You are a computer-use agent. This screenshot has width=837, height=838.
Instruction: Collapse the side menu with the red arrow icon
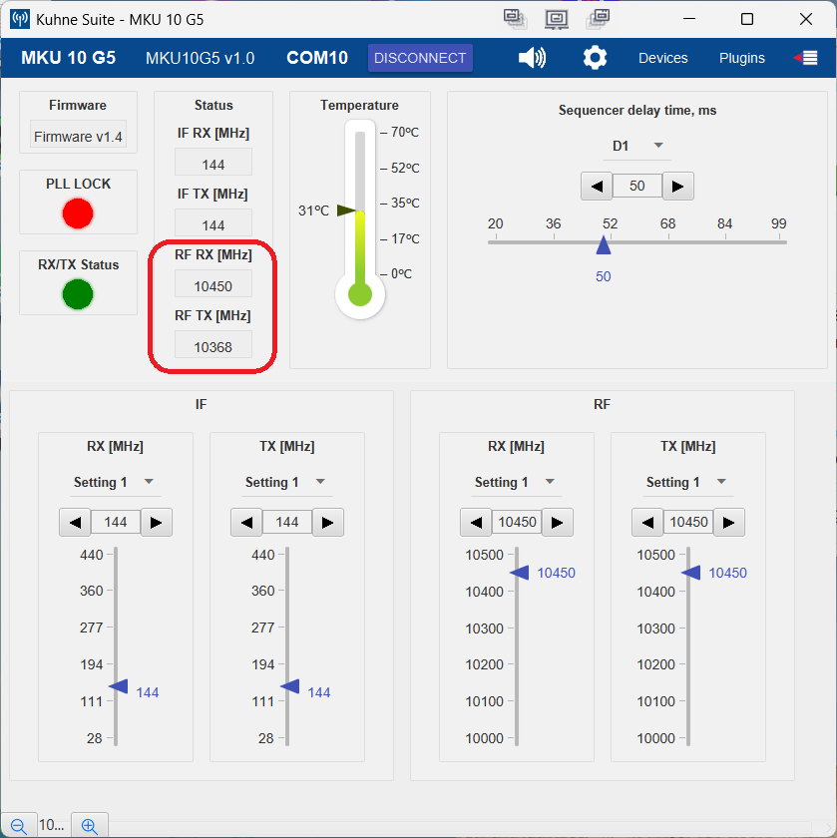[805, 58]
